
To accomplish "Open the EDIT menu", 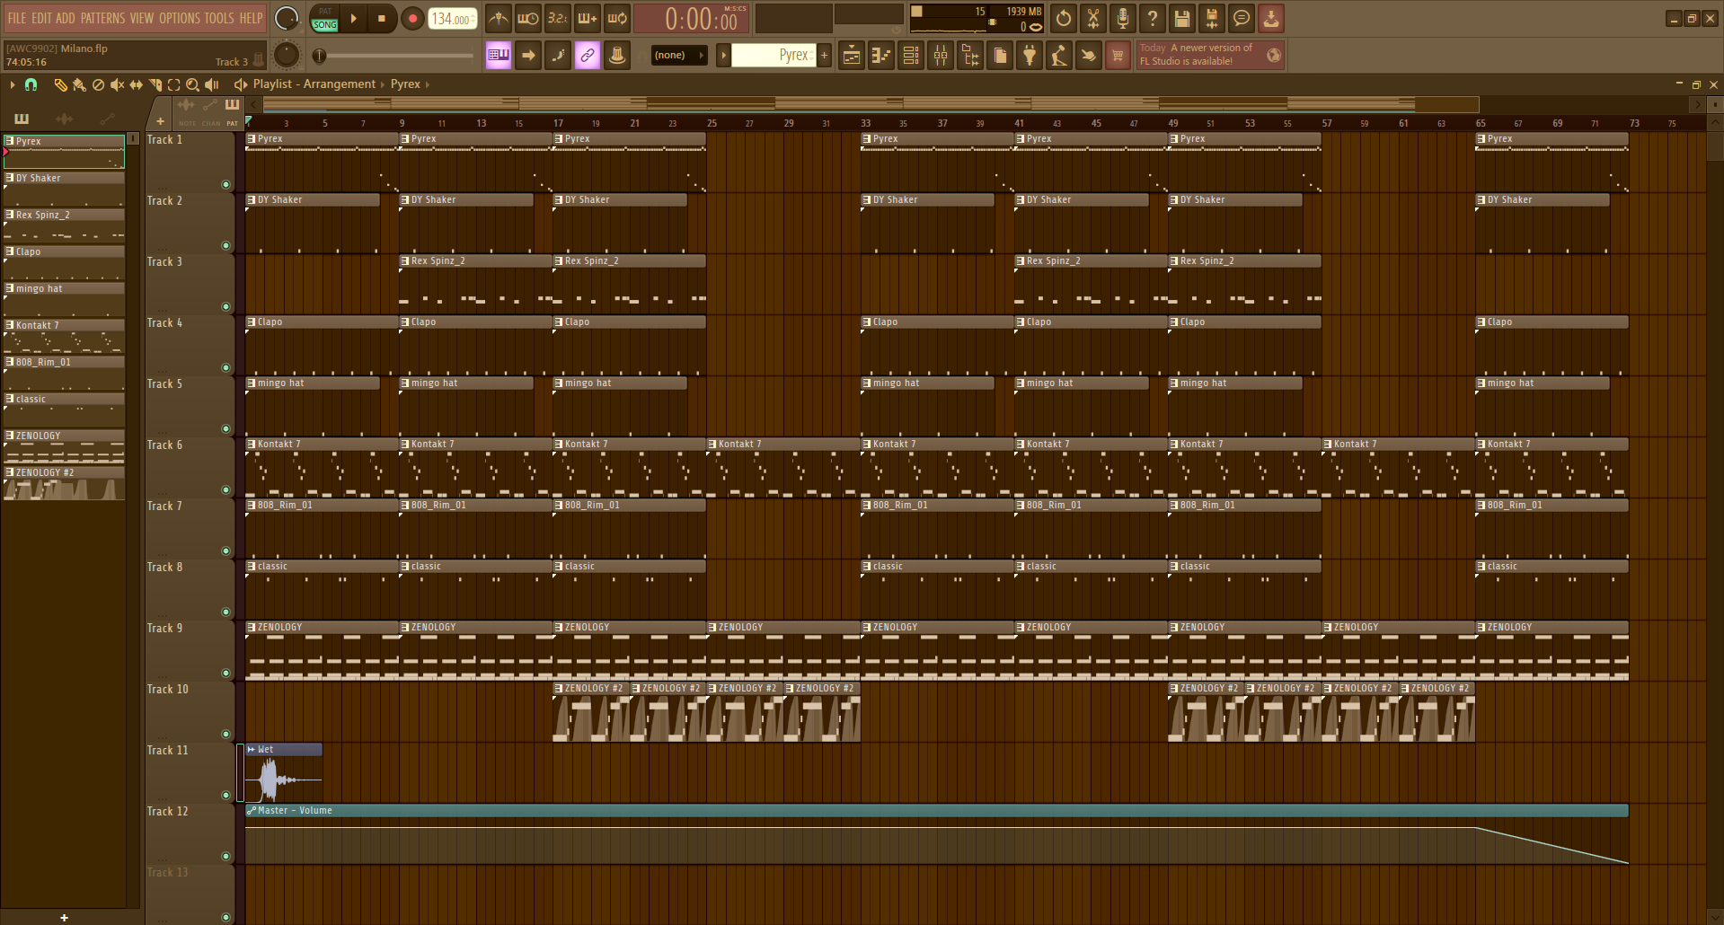I will 42,18.
